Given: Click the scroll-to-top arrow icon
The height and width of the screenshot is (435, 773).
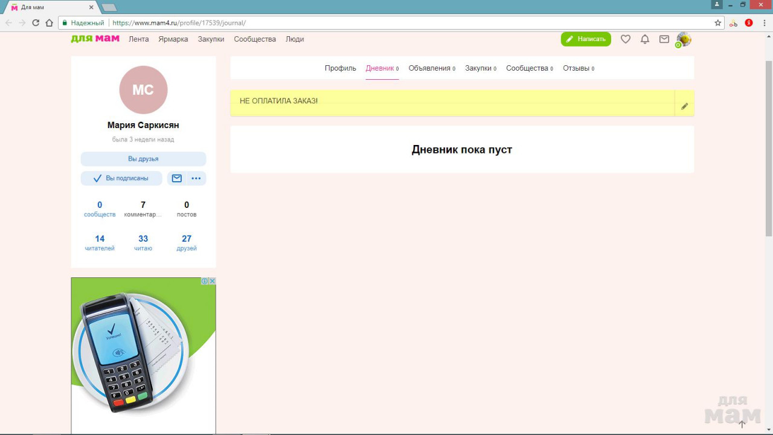Looking at the screenshot, I should (x=742, y=424).
